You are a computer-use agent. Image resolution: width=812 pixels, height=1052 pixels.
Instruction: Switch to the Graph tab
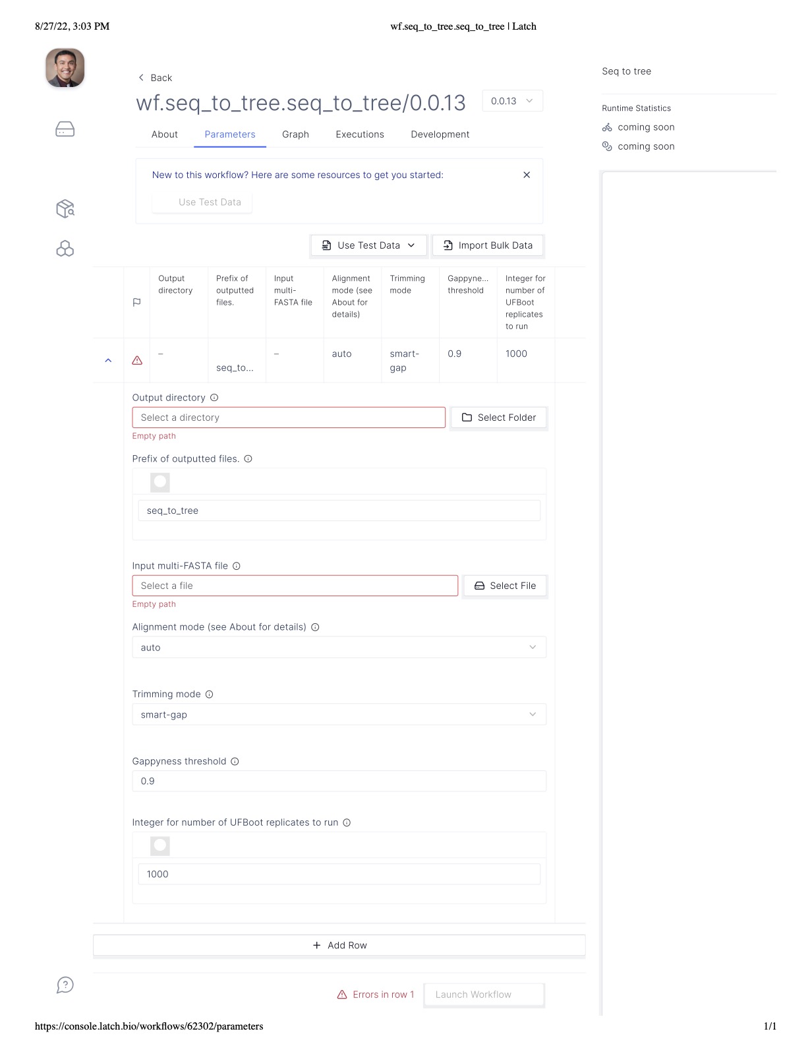click(x=295, y=135)
